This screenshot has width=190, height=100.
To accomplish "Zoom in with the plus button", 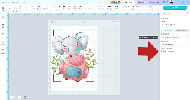I will 20,97.
